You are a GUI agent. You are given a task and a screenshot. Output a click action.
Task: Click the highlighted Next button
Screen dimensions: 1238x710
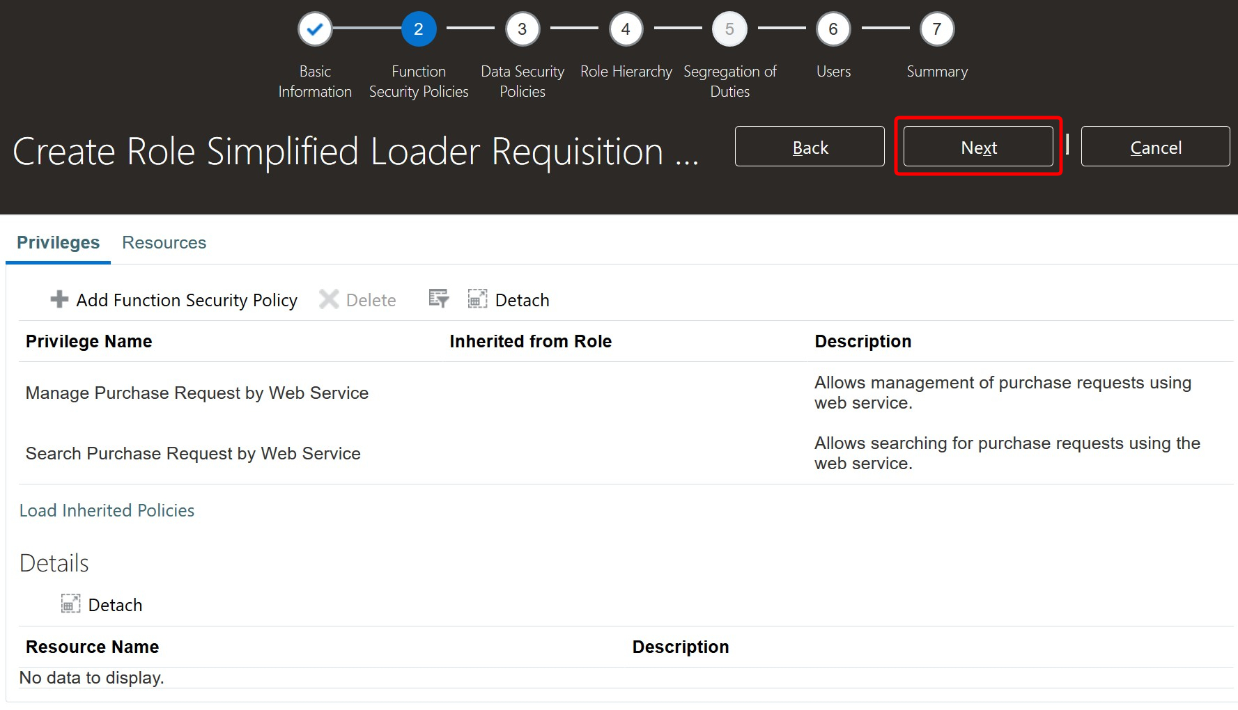[977, 147]
